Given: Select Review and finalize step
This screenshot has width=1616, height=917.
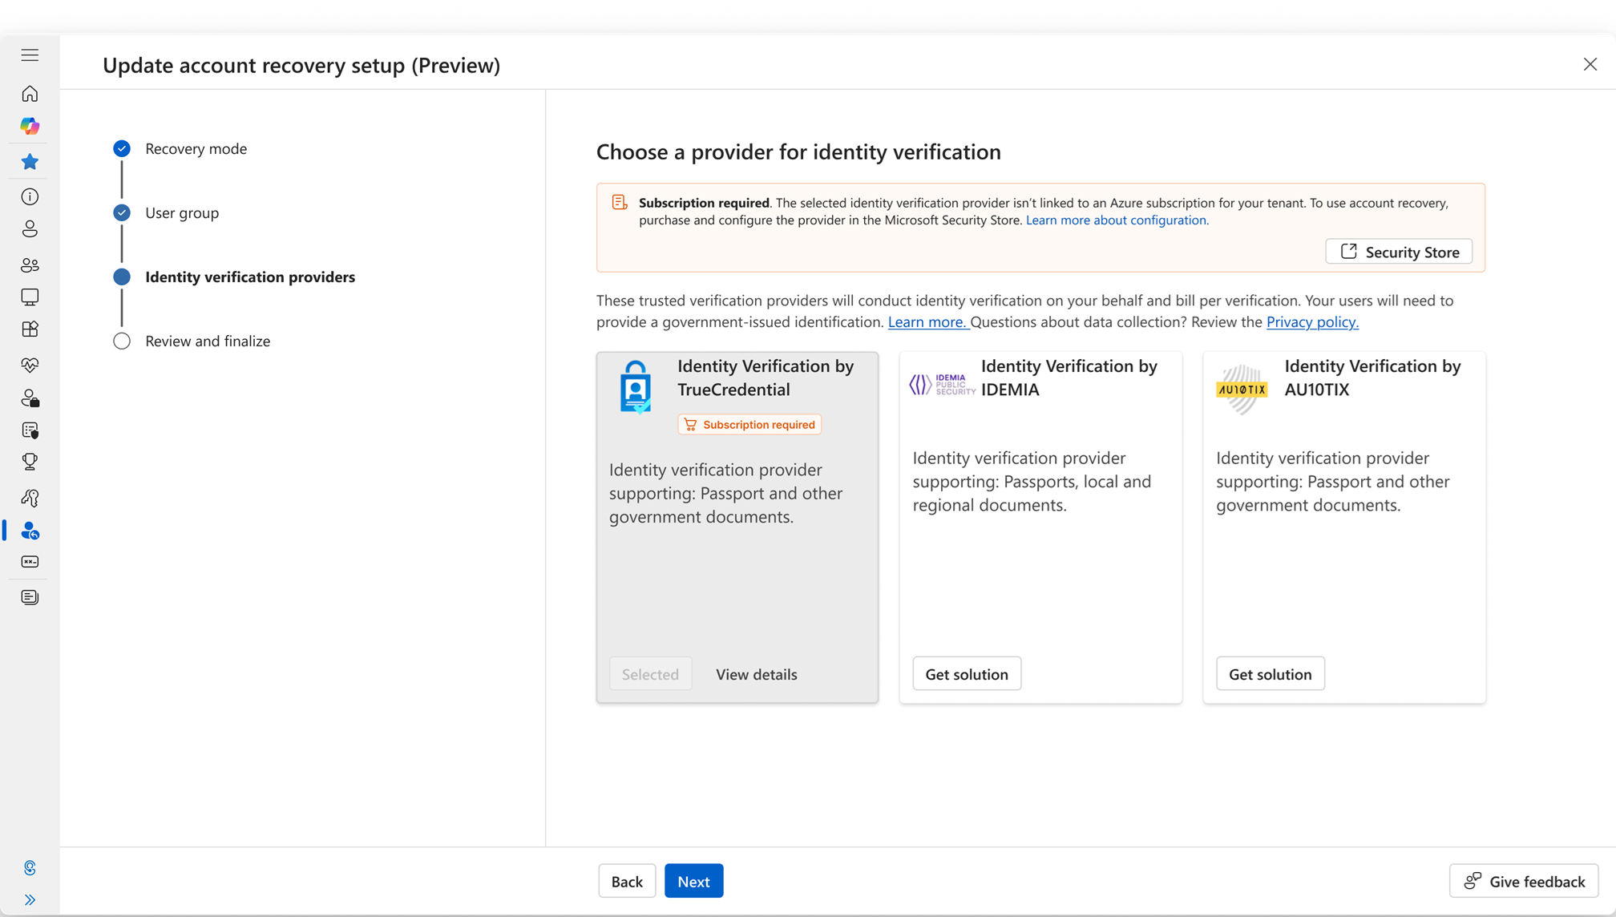Looking at the screenshot, I should point(208,341).
